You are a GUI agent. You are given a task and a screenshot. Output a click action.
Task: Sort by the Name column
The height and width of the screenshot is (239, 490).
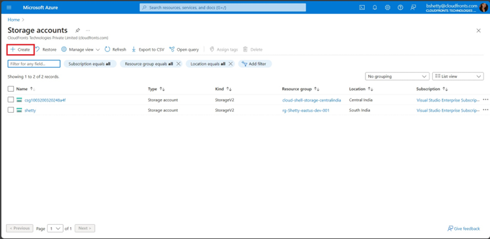(25, 89)
